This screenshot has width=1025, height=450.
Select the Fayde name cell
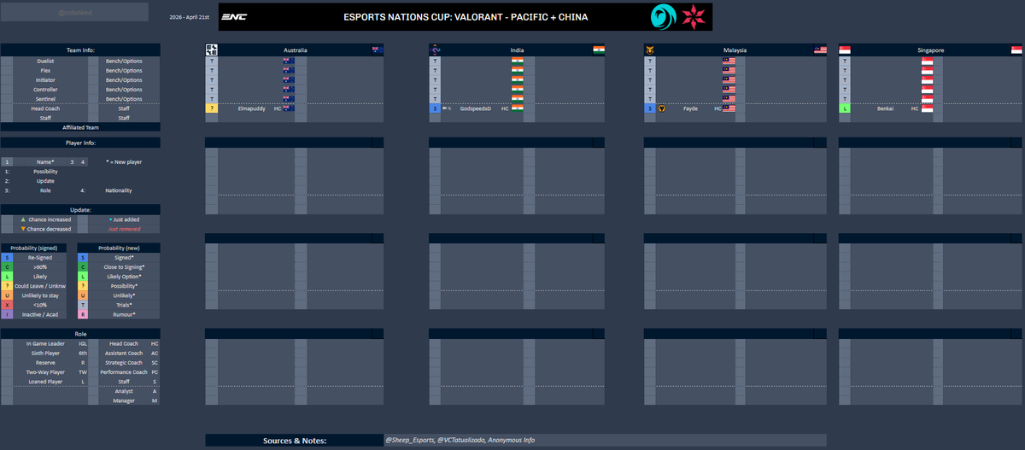coord(690,109)
